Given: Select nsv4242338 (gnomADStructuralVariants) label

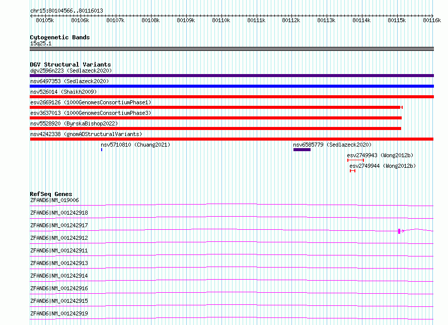Looking at the screenshot, I should click(86, 134).
